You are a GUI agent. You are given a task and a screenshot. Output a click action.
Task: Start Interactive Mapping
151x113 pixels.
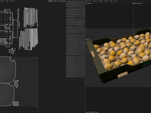[x=75, y=22]
